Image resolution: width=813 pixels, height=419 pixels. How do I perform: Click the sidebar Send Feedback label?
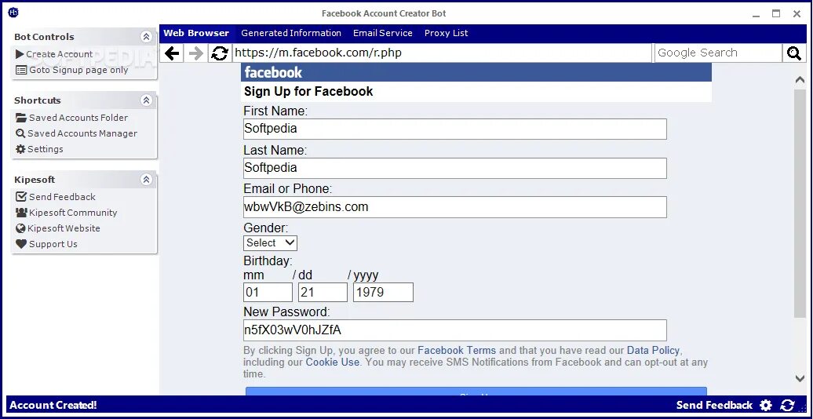[x=62, y=196]
